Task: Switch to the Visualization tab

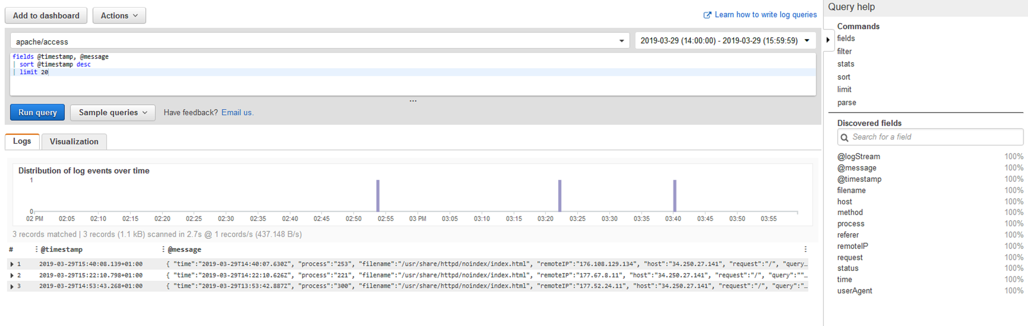Action: (x=74, y=142)
